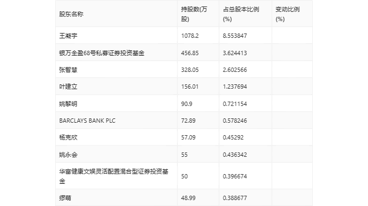Select ratio value 0.578246
This screenshot has height=206, width=368.
coord(235,121)
